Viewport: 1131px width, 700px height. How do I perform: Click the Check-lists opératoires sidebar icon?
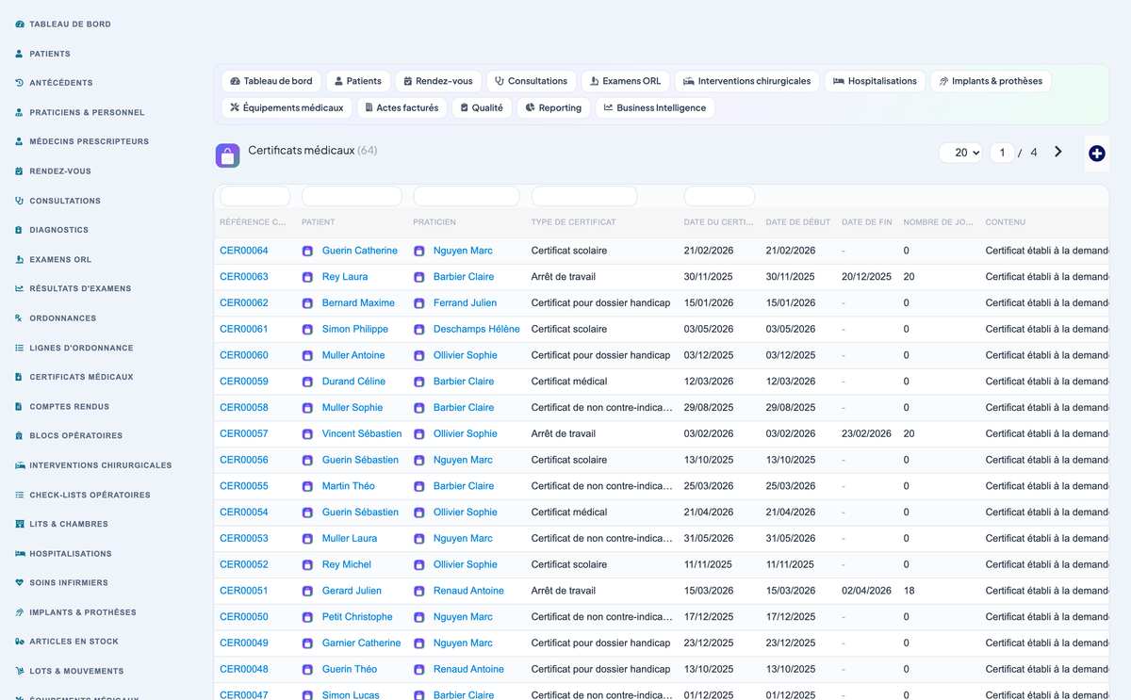click(x=20, y=495)
